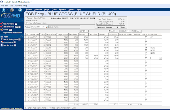Screen dimensions: 170x110
Task: Open the DISCOUNT dropdown arrow
Action: click(x=130, y=31)
